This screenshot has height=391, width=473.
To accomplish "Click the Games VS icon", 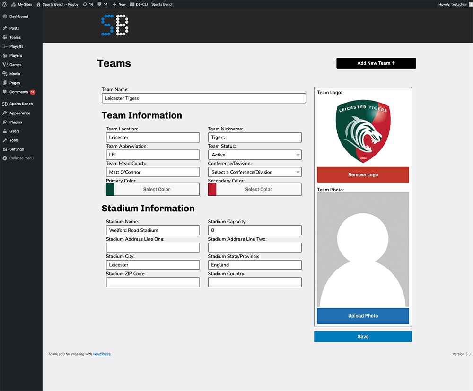I will point(5,64).
